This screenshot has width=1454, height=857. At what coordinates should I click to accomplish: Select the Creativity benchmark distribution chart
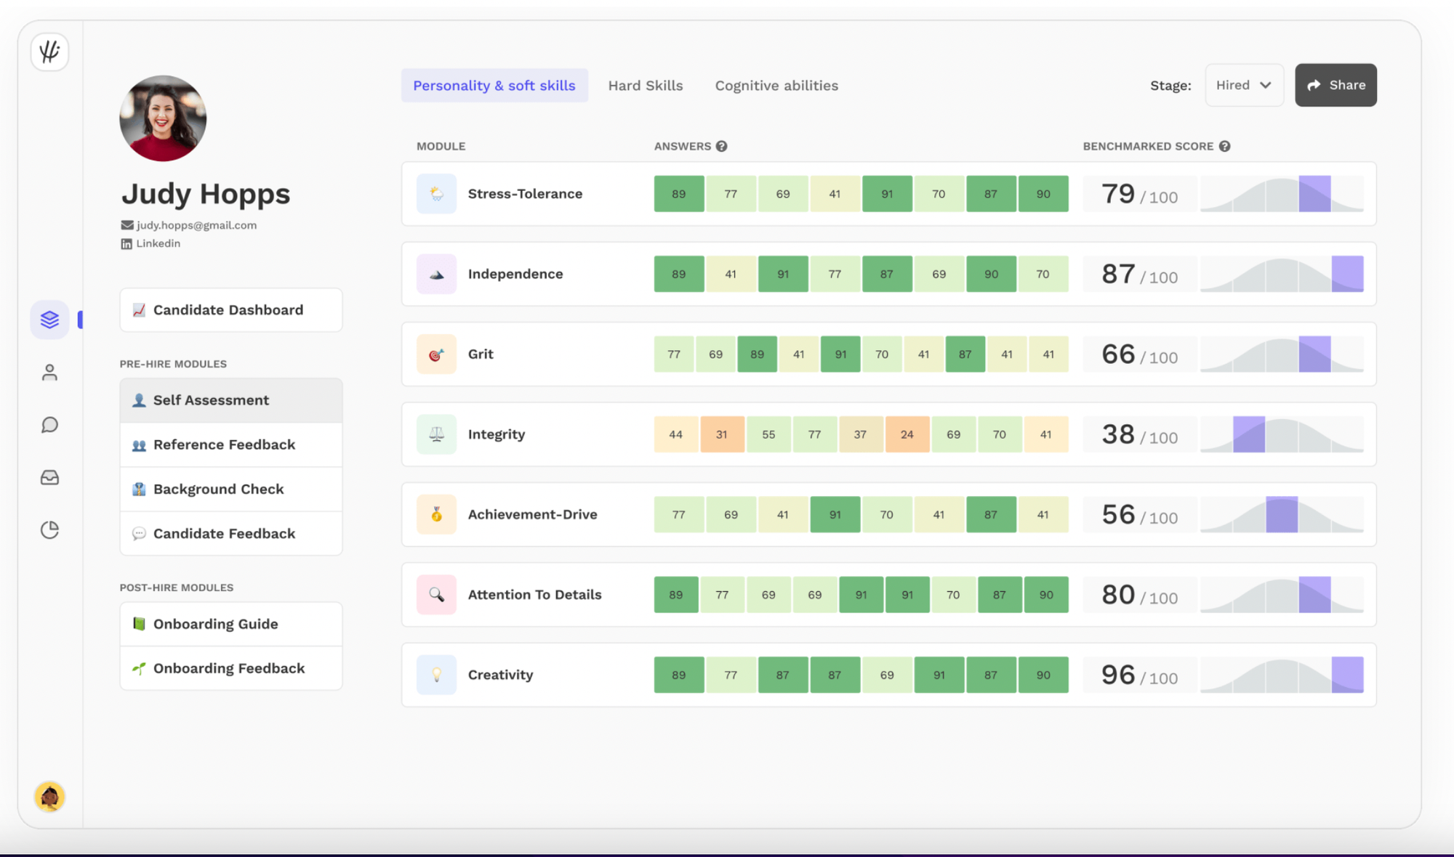tap(1282, 674)
